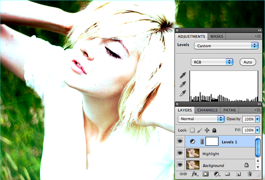Image resolution: width=265 pixels, height=180 pixels.
Task: Collapse the Layers panel with double arrows
Action: click(259, 104)
